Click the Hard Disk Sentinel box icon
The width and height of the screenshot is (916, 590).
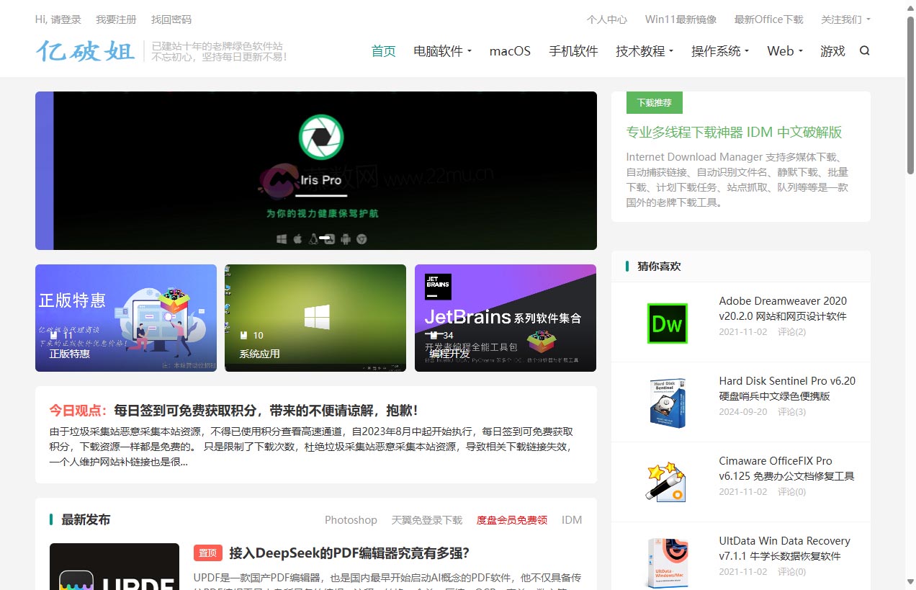click(x=667, y=403)
